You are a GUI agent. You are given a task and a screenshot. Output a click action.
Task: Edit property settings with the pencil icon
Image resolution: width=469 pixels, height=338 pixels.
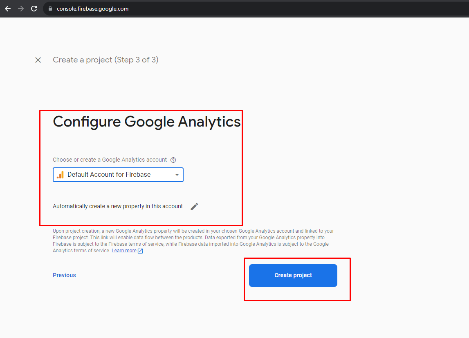(194, 207)
